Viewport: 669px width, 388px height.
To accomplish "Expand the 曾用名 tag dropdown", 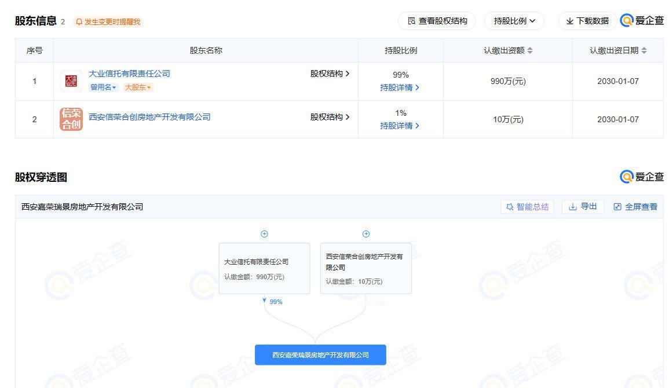I will point(103,87).
